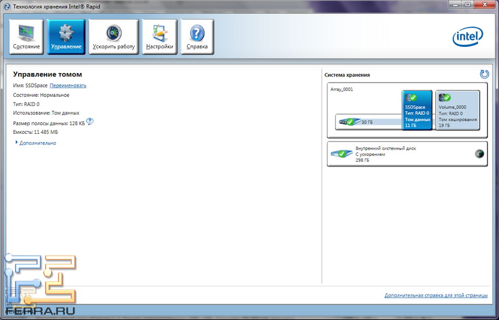This screenshot has width=499, height=320.
Task: Select the internal system disk 298 ГБ icon
Action: (x=341, y=154)
